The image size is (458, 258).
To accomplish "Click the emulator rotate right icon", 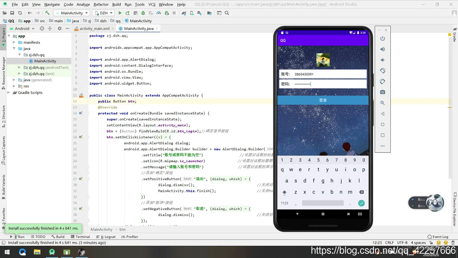I will [x=383, y=81].
